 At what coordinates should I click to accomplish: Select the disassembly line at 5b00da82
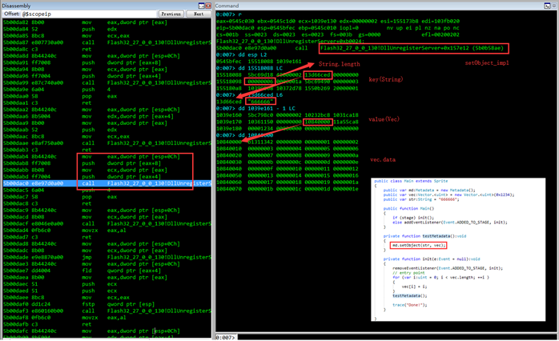click(x=107, y=22)
